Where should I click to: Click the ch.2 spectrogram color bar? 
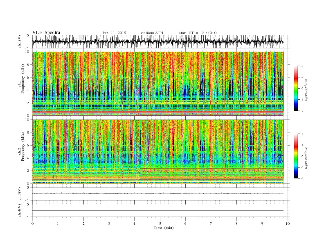(x=296, y=156)
